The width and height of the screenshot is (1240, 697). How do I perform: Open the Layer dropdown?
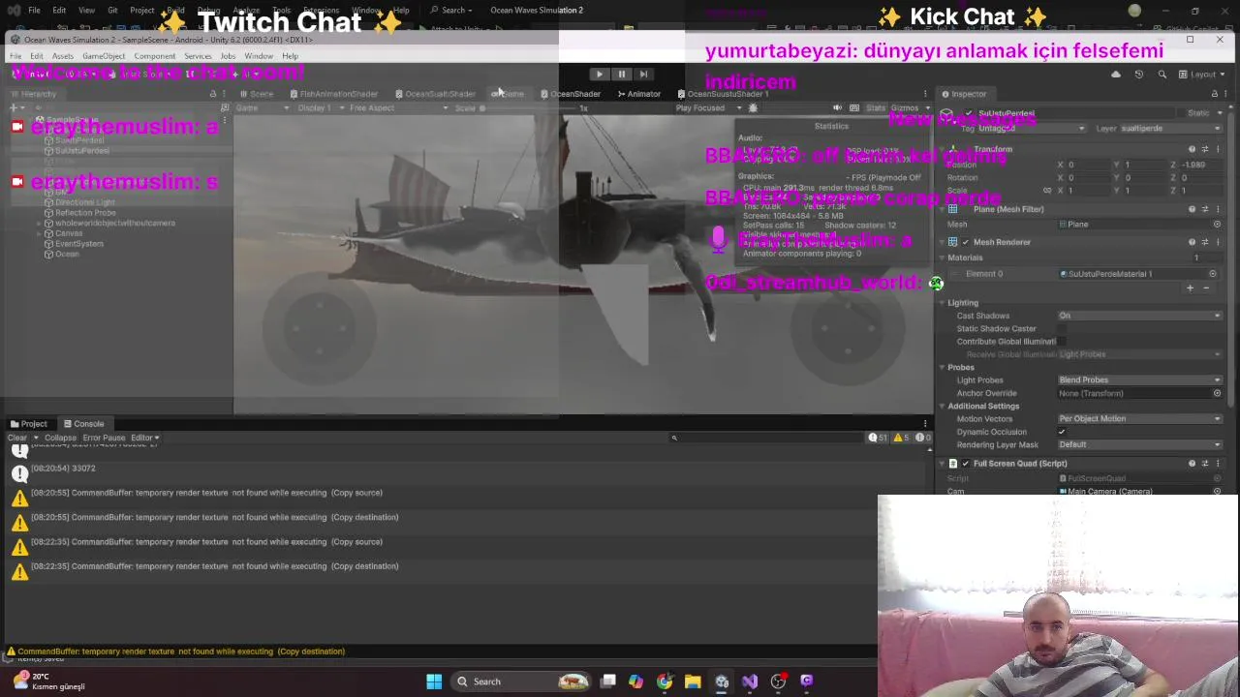click(x=1172, y=128)
